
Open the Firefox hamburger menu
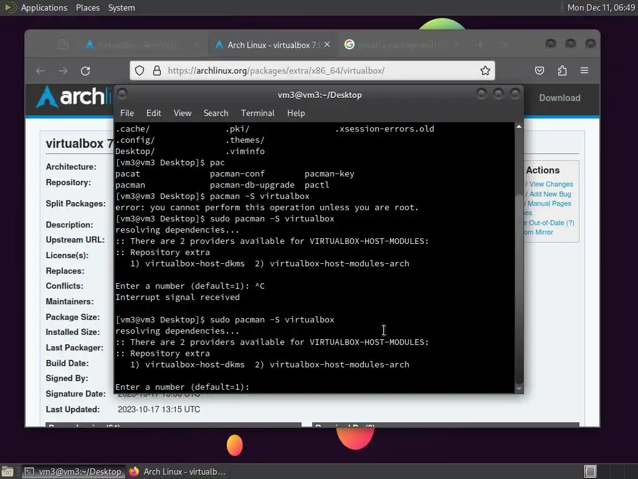point(584,70)
